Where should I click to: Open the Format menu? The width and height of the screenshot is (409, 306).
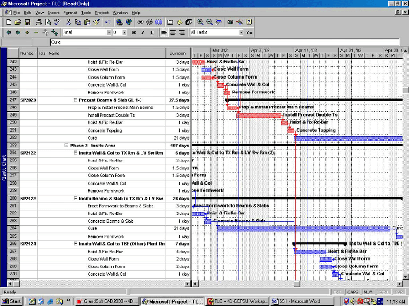(70, 12)
